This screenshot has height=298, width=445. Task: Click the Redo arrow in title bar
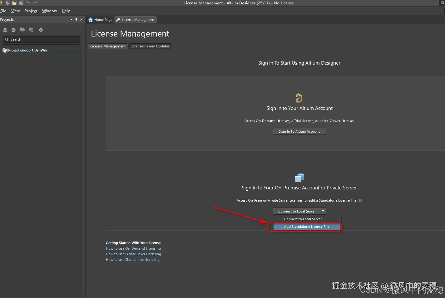tap(35, 2)
